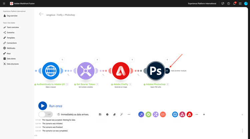Image resolution: width=250 pixels, height=139 pixels.
Task: Open operations bubble above Adobe Firefly module
Action: 132,60
